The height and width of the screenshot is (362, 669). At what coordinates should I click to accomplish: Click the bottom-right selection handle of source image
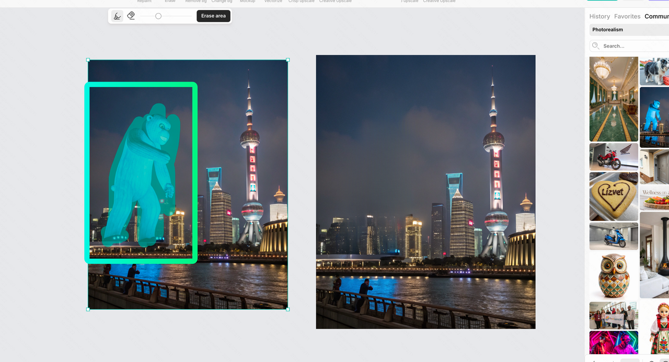pos(288,309)
